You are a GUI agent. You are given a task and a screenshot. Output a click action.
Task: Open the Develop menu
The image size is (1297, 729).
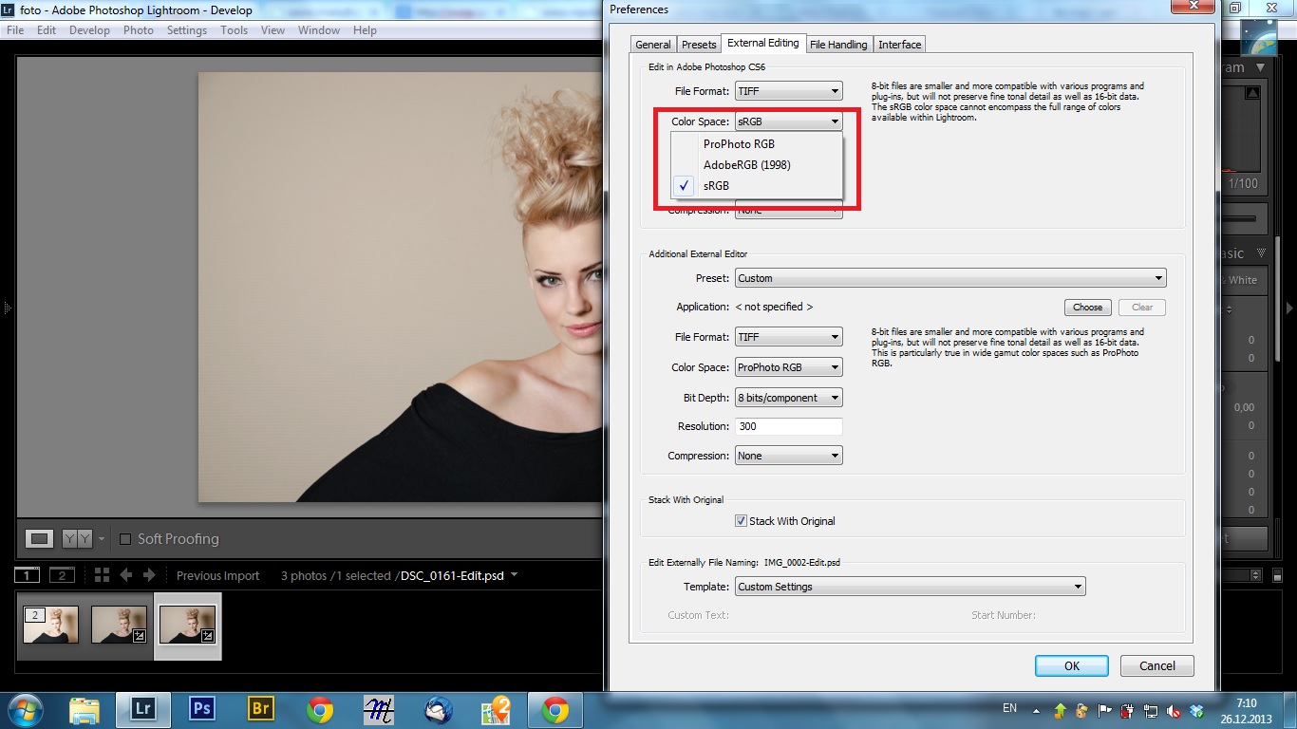(89, 30)
